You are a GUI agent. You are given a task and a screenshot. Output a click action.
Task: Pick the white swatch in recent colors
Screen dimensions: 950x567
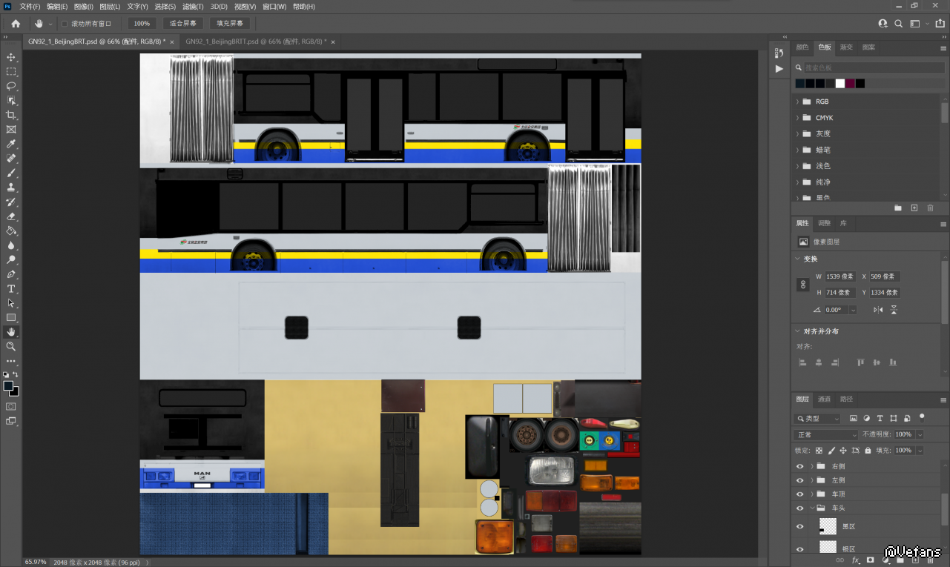click(840, 84)
